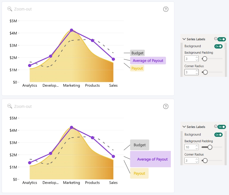Click info icon beside bottom Series Labels toggle

click(216, 126)
